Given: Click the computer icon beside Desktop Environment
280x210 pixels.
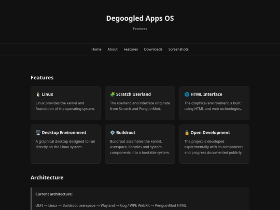Looking at the screenshot, I should coord(38,133).
